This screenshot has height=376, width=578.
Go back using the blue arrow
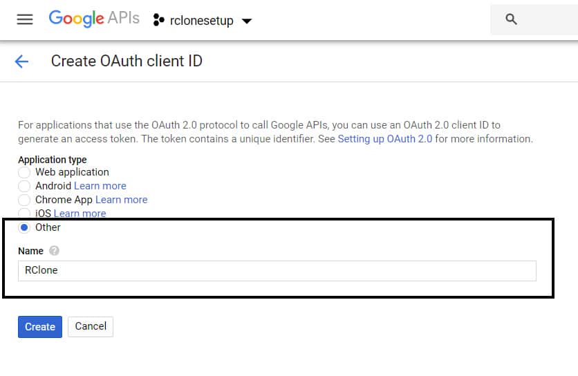point(21,62)
